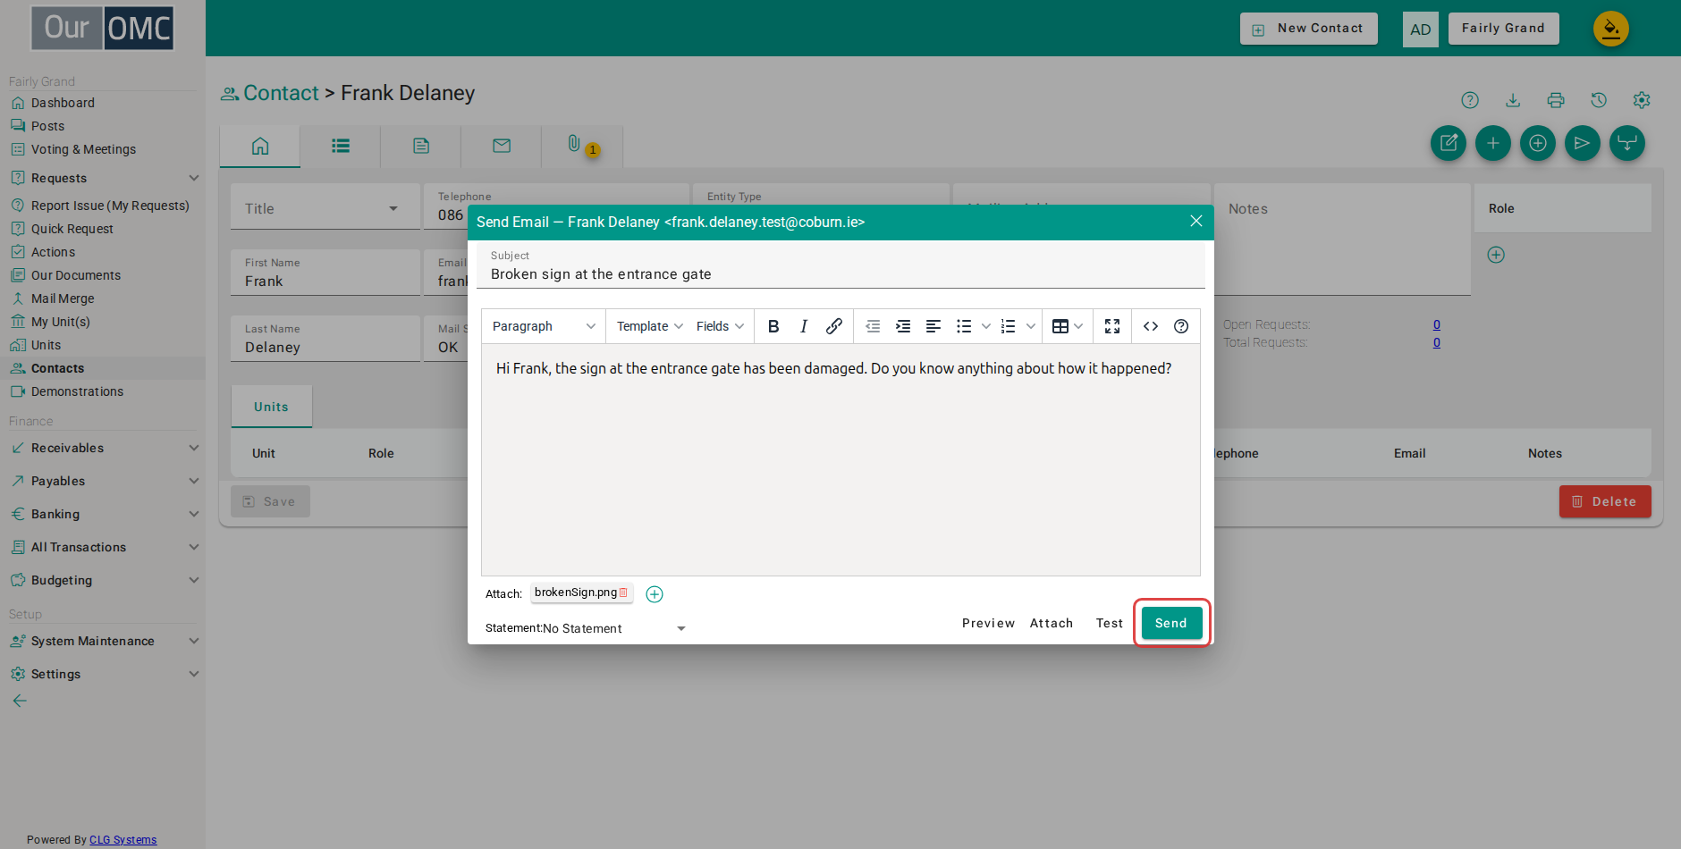Screen dimensions: 1681x849
Task: Insert a link in the email
Action: point(833,326)
